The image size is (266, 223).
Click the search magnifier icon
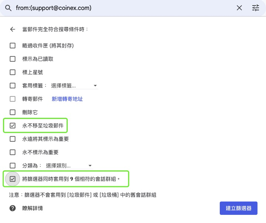(x=8, y=8)
